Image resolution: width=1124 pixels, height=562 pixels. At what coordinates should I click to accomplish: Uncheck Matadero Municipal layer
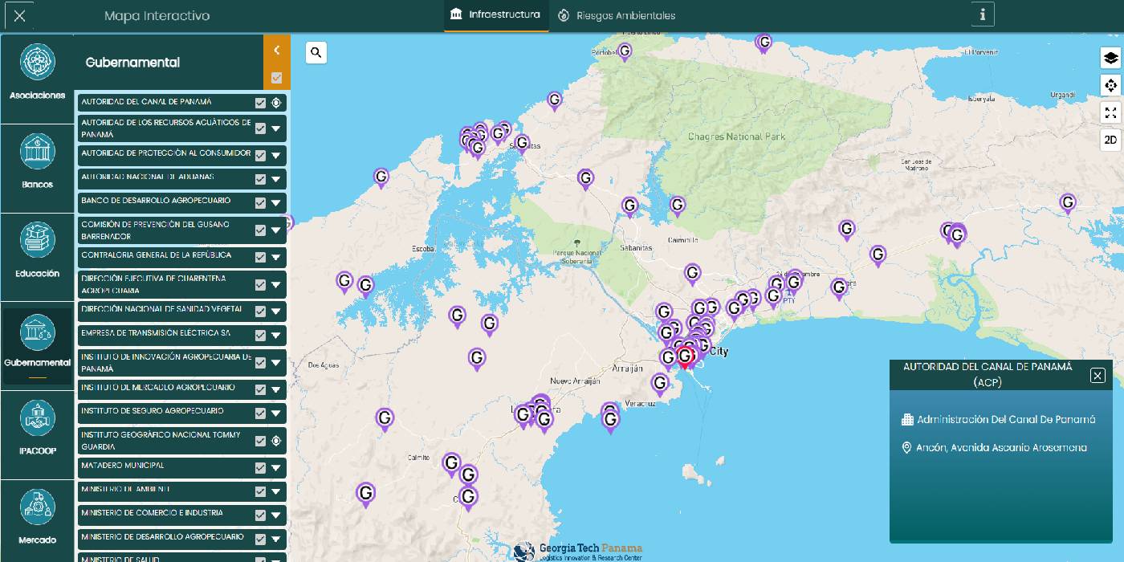point(260,468)
